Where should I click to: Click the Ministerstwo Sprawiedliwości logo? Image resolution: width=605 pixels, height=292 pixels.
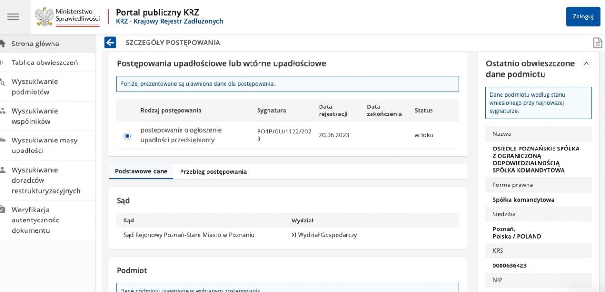(x=68, y=17)
